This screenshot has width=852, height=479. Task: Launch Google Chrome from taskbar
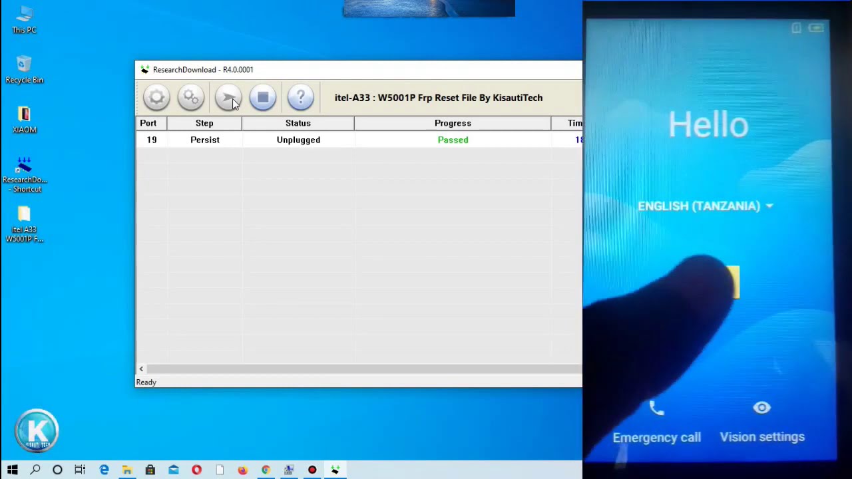click(x=266, y=470)
